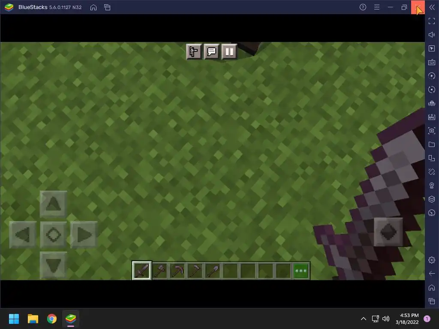Screen dimensions: 439x329
Task: Open network settings in system tray
Action: (376, 319)
